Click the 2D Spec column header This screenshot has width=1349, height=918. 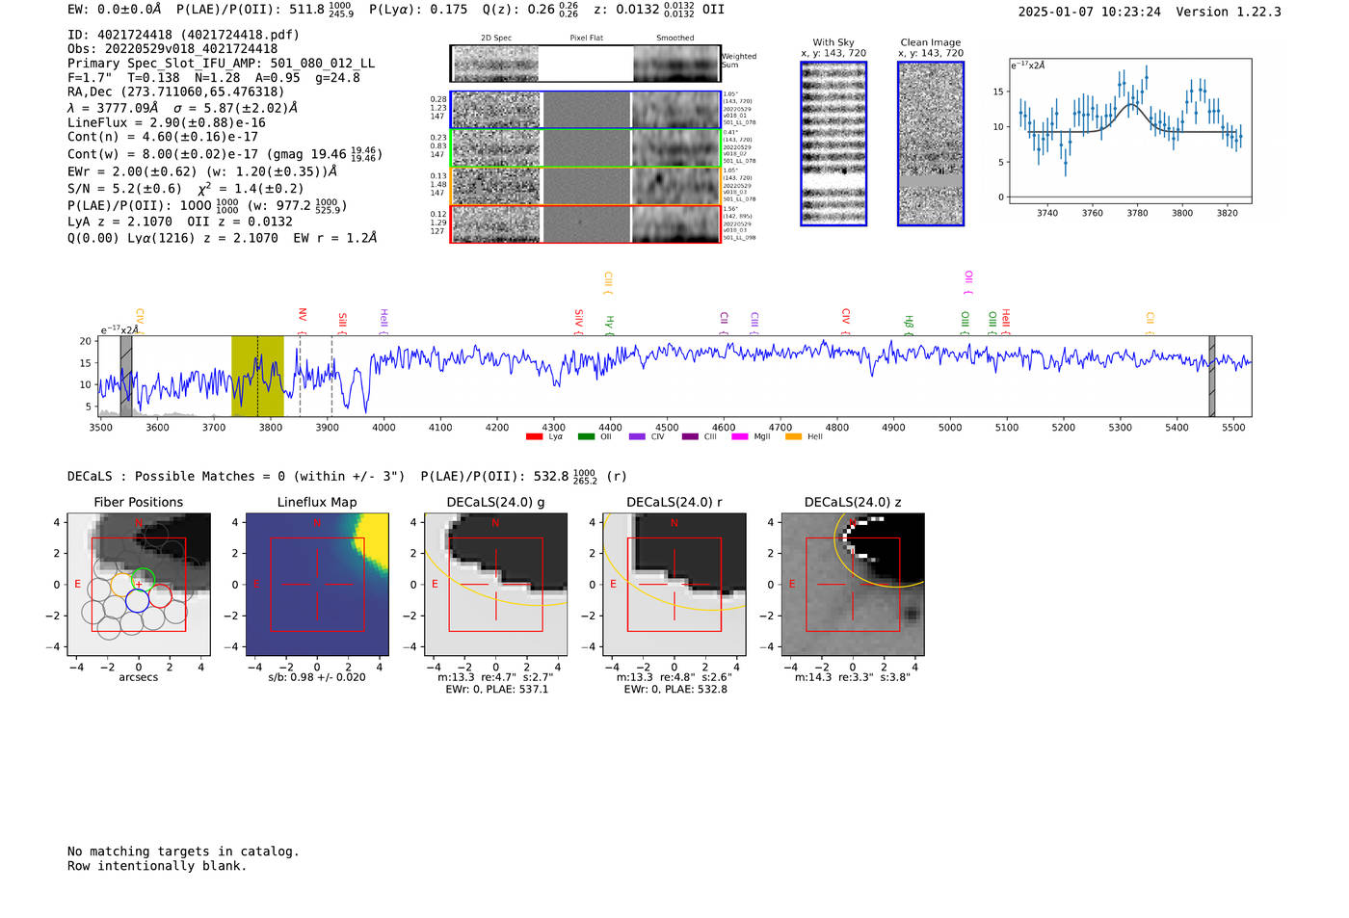pos(496,39)
